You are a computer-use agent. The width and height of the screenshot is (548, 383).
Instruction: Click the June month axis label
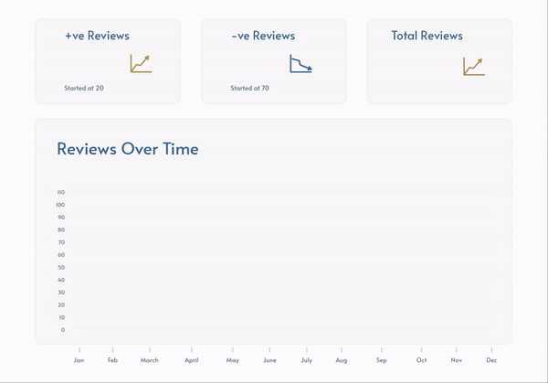pyautogui.click(x=269, y=360)
